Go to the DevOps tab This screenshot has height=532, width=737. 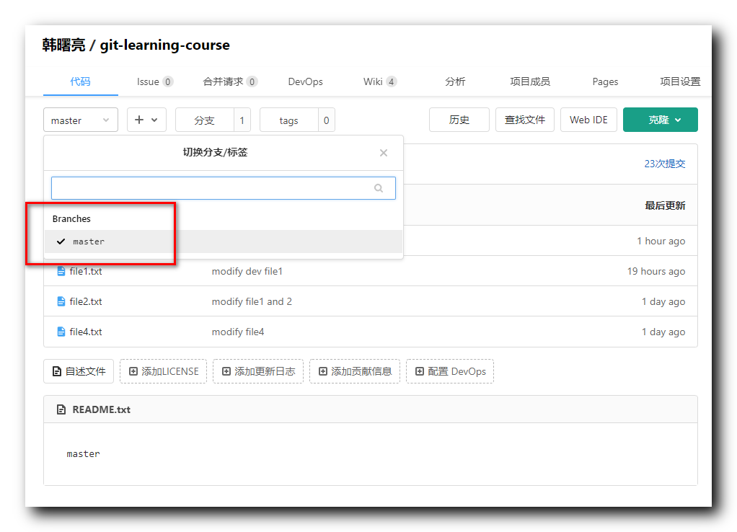tap(306, 81)
